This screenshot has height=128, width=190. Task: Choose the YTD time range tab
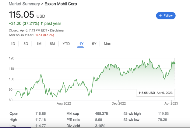(66, 44)
